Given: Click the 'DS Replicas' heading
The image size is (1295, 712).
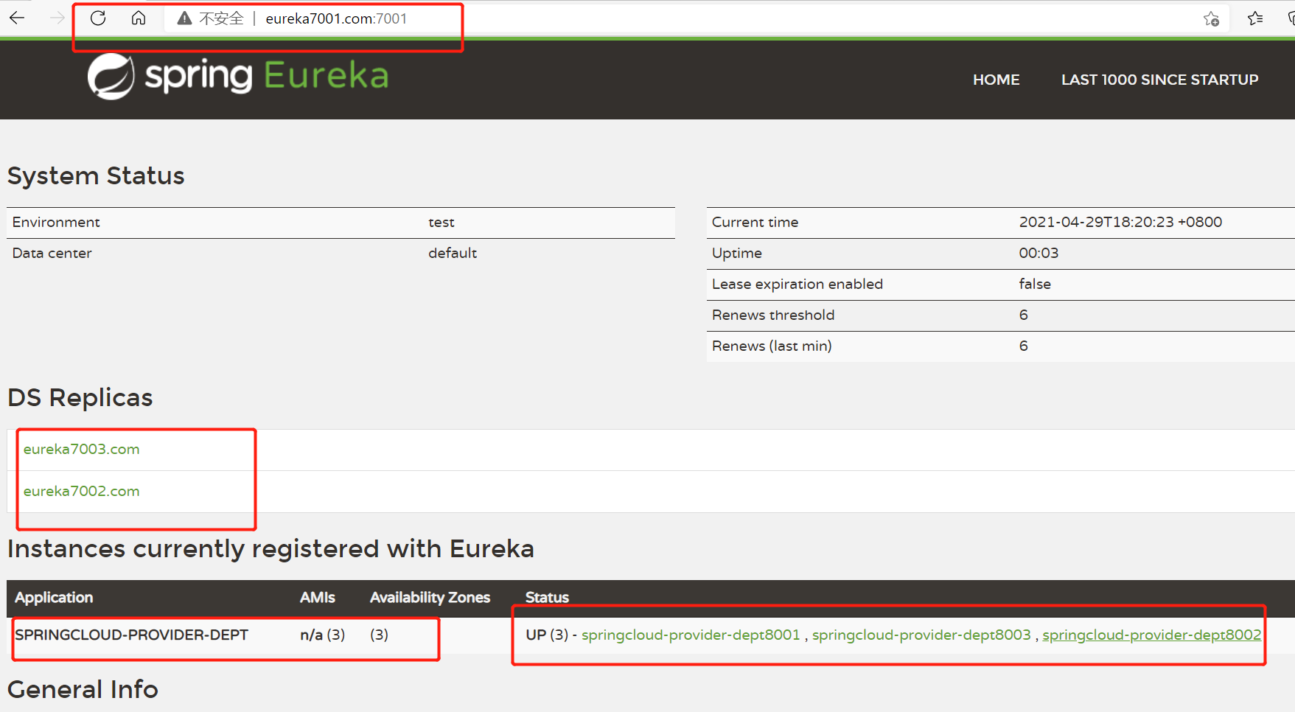Looking at the screenshot, I should coord(80,397).
